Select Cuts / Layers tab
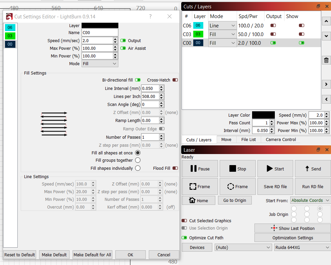Viewport: 331px width, 265px height. pos(199,140)
